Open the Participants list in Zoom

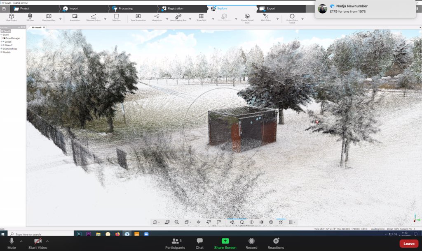[176, 243]
